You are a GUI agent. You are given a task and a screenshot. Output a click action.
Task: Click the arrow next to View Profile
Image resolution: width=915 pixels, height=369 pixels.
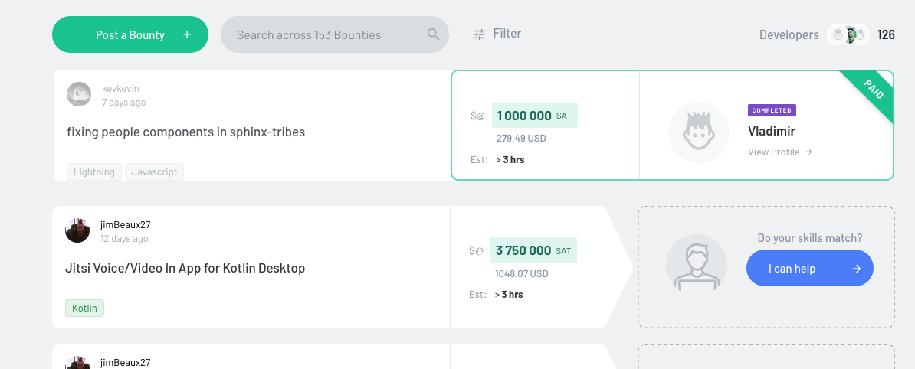point(809,152)
